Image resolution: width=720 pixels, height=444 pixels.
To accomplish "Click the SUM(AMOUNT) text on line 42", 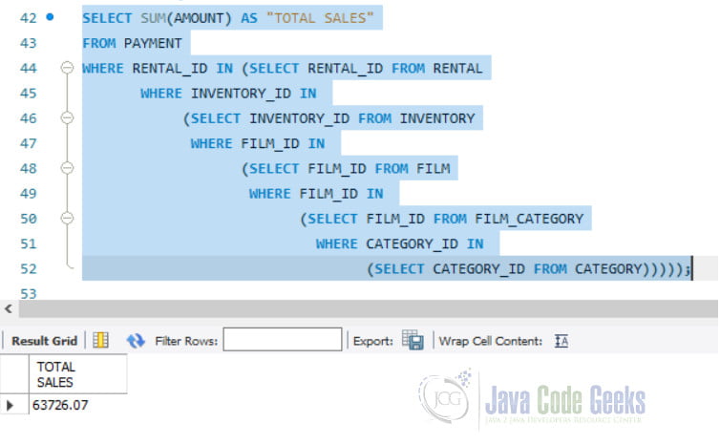I will point(185,18).
